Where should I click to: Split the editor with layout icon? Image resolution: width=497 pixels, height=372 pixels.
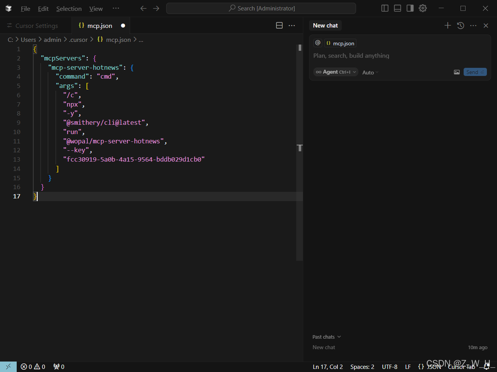[279, 26]
